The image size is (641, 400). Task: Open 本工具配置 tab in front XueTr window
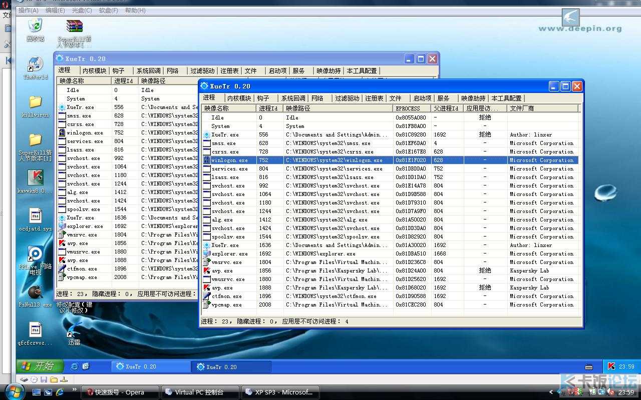pyautogui.click(x=506, y=98)
